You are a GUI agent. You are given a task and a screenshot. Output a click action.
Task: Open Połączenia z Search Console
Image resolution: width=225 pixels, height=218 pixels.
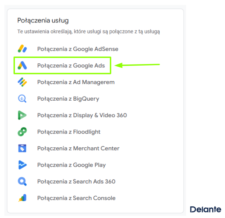[76, 198]
